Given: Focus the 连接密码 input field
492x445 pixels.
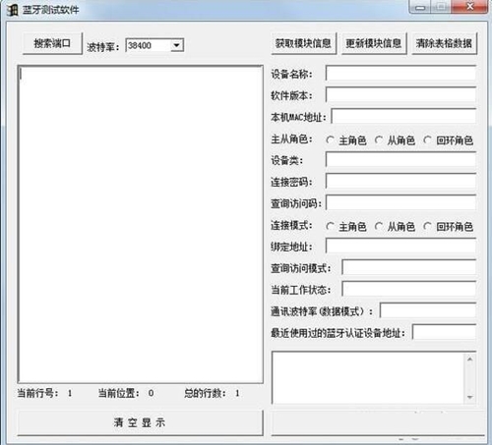Looking at the screenshot, I should pos(400,181).
